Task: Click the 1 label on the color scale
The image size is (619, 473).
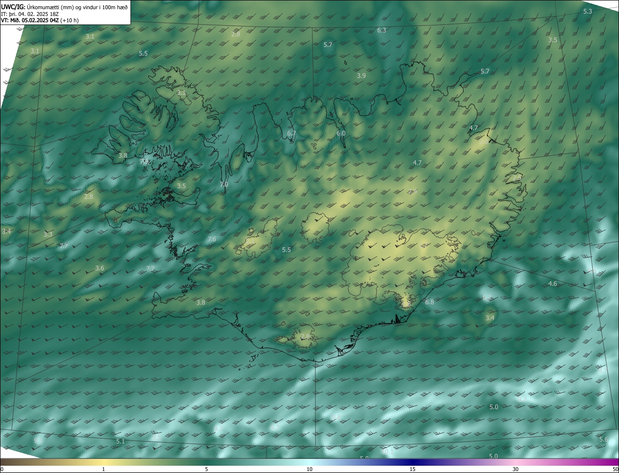Action: [x=103, y=469]
